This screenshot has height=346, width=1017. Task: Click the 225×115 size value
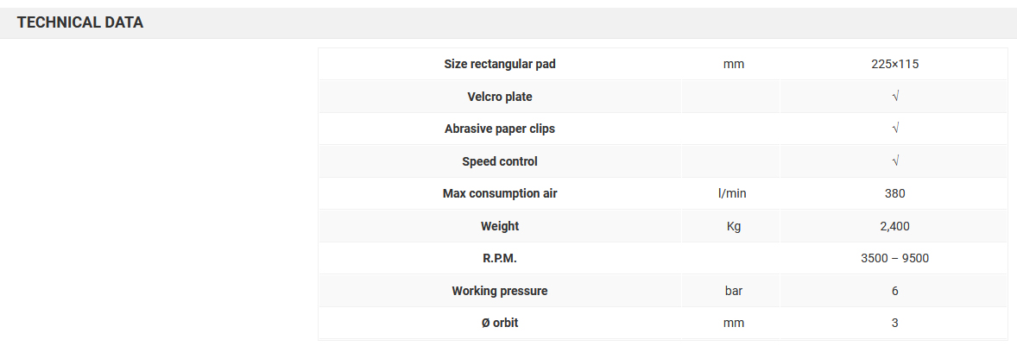point(894,64)
